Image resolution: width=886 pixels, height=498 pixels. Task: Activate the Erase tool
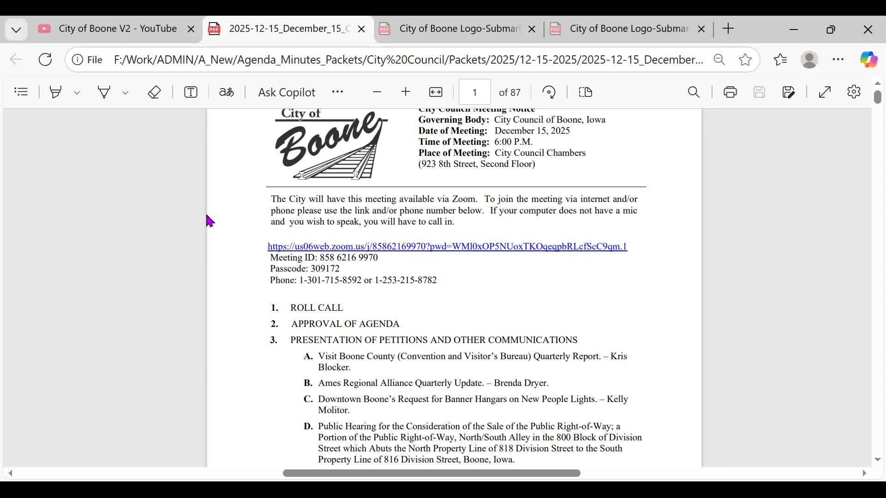click(x=154, y=92)
